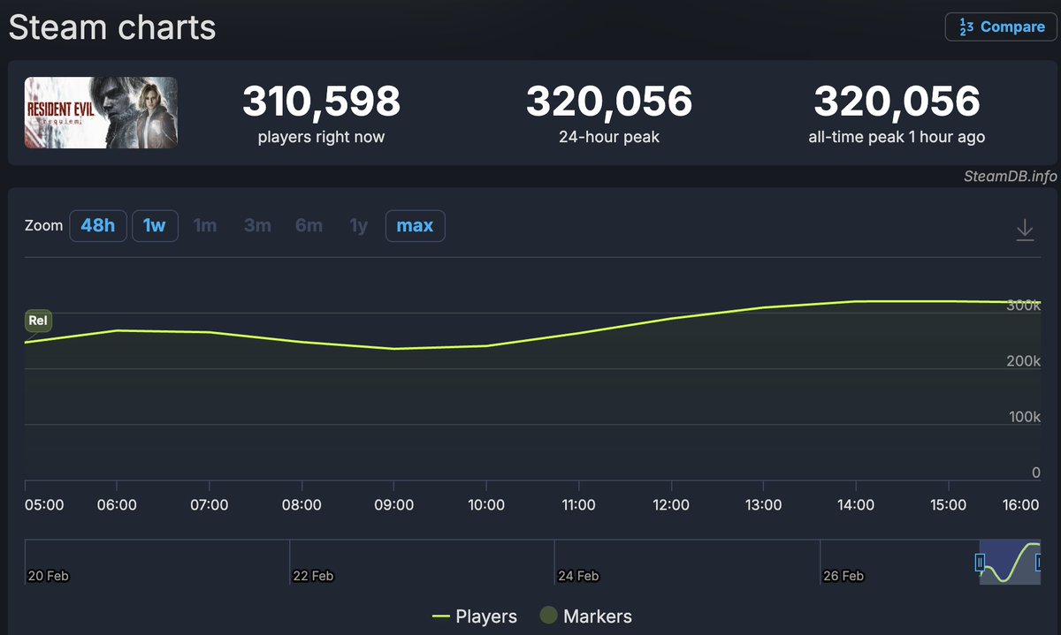Viewport: 1061px width, 635px height.
Task: Click the 26 Feb navigator date label
Action: (x=843, y=576)
